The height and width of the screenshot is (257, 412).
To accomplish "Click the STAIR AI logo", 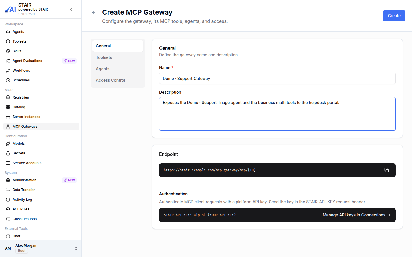I will point(10,9).
